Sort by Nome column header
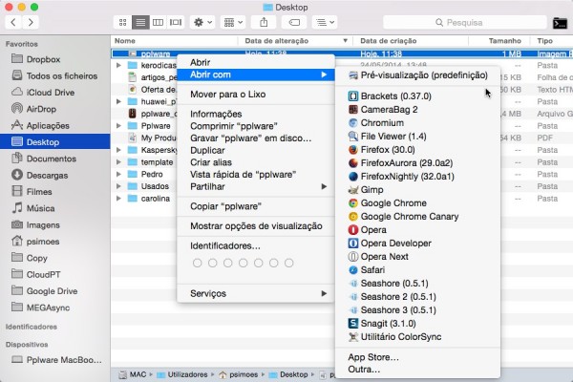The image size is (573, 382). tap(175, 41)
